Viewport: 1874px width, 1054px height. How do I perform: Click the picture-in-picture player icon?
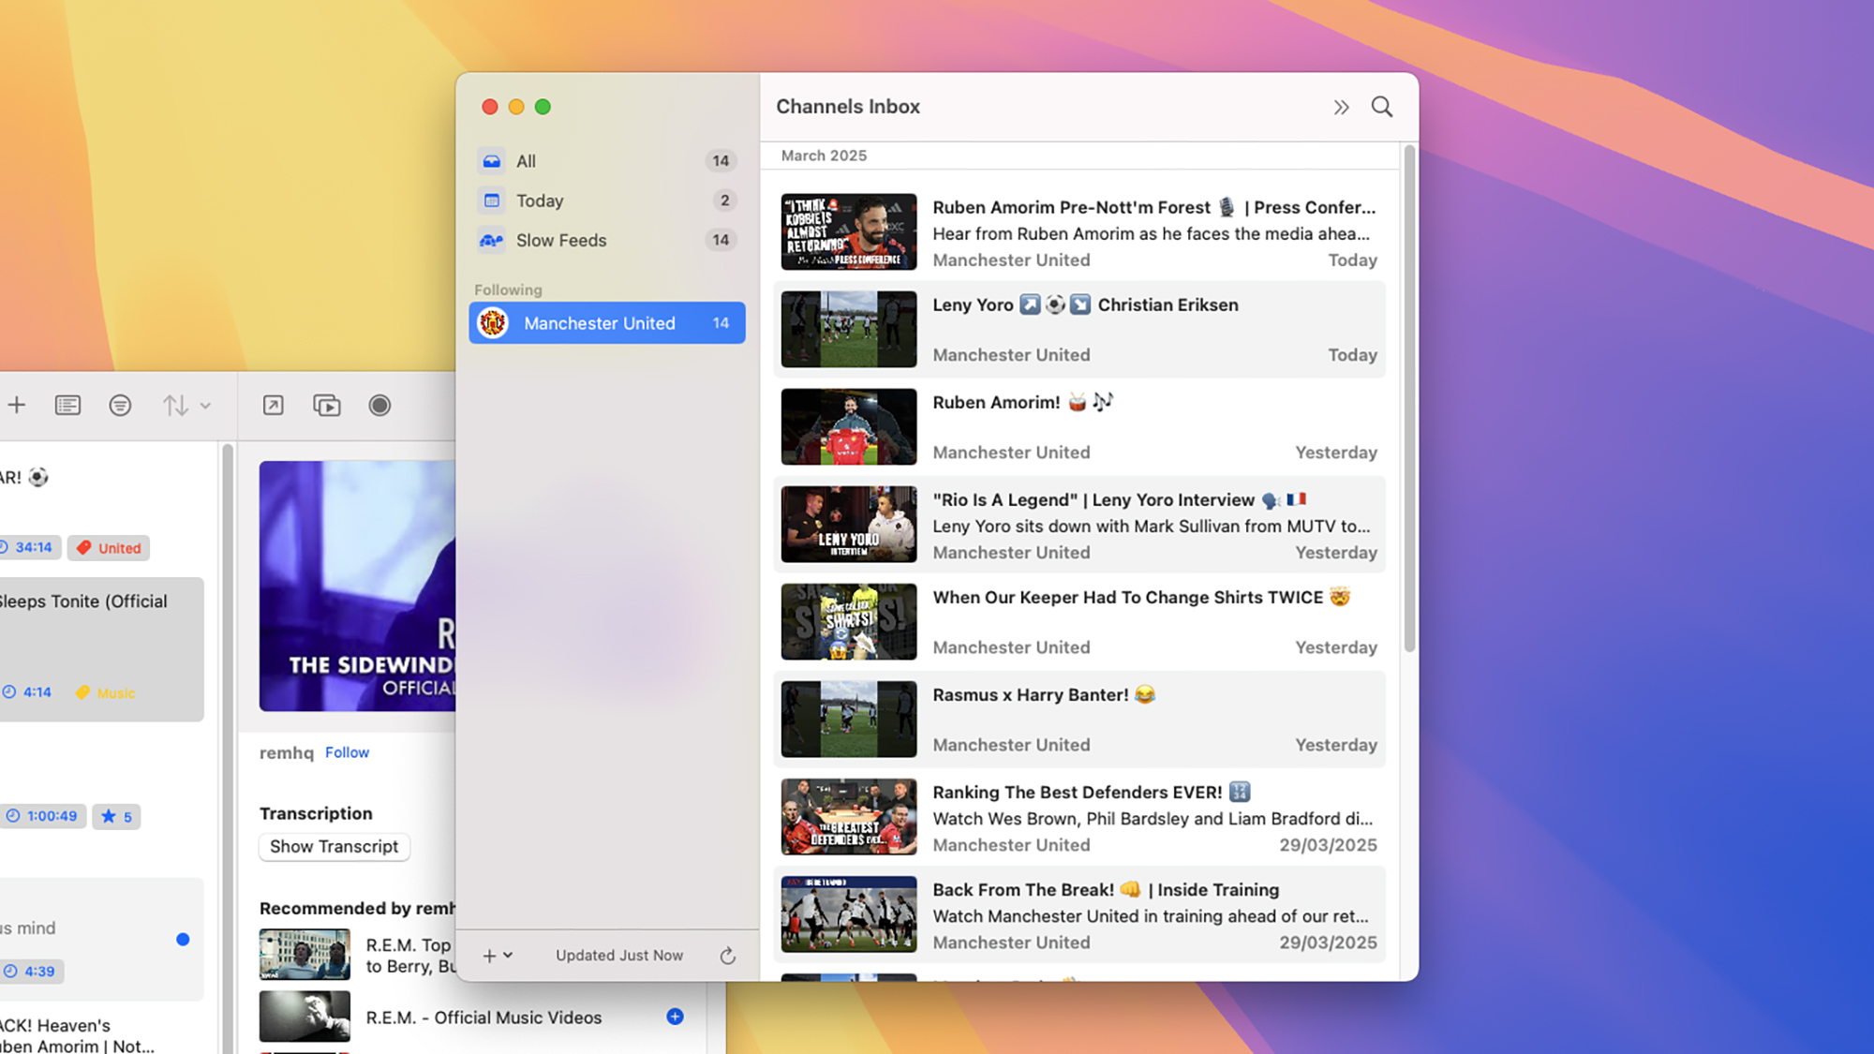326,406
